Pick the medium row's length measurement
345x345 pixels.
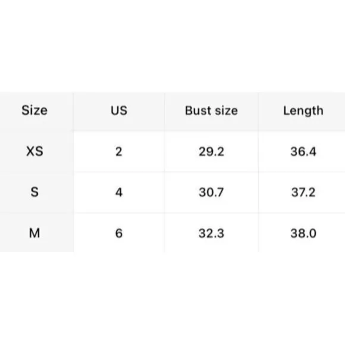coord(303,233)
